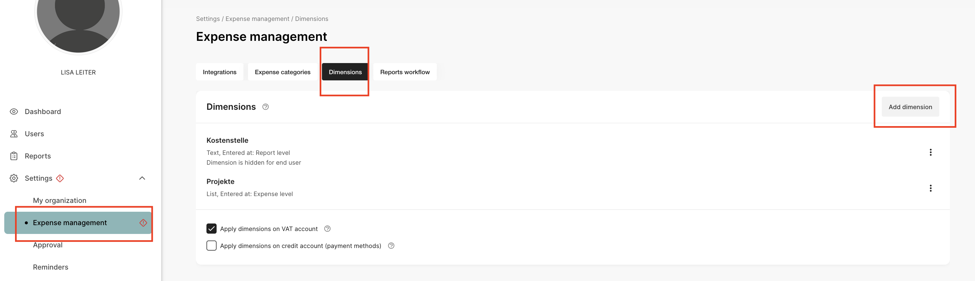Click the Dashboard eye icon
The height and width of the screenshot is (281, 975).
click(x=14, y=111)
